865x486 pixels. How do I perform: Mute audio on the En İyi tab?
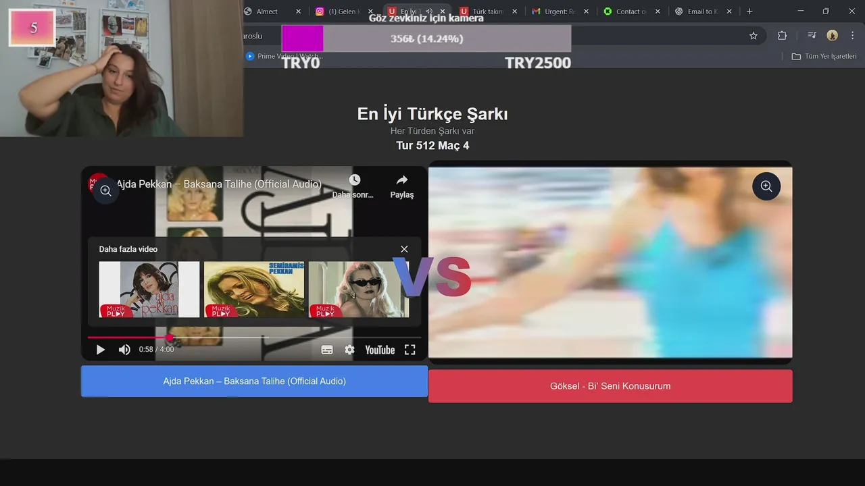[428, 11]
